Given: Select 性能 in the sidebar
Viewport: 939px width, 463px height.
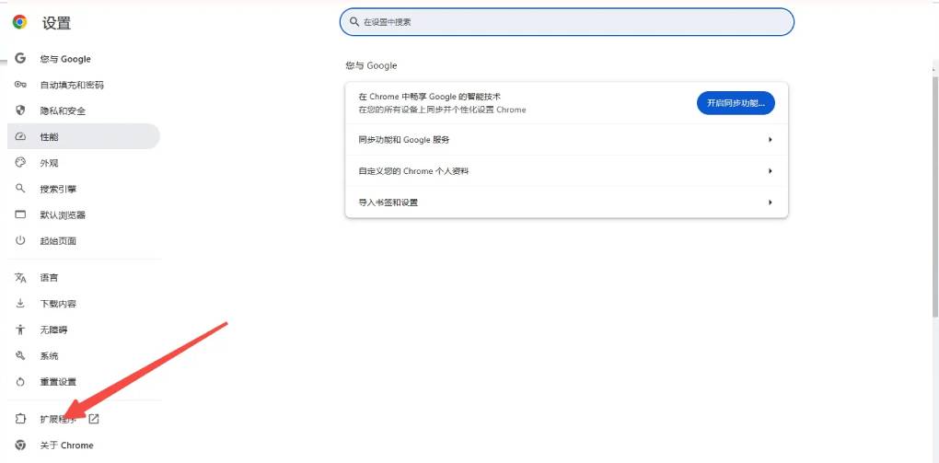Looking at the screenshot, I should coord(84,136).
